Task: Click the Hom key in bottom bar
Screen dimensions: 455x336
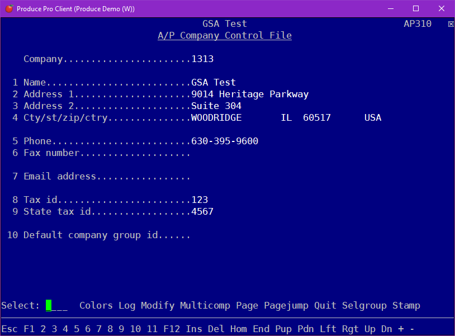Action: (x=239, y=329)
